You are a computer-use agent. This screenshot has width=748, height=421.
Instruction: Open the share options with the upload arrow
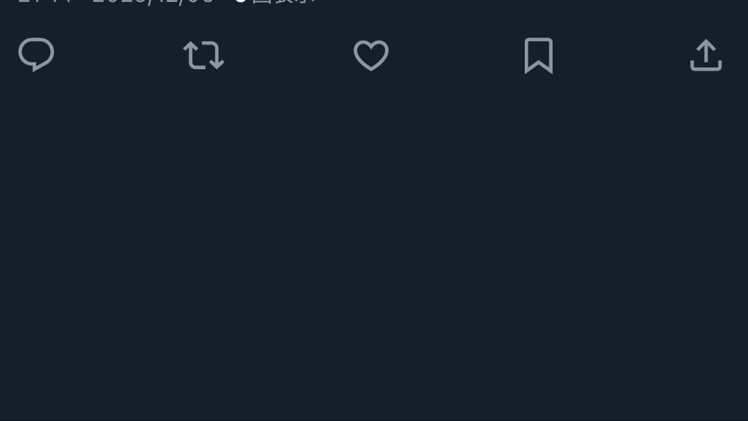706,55
